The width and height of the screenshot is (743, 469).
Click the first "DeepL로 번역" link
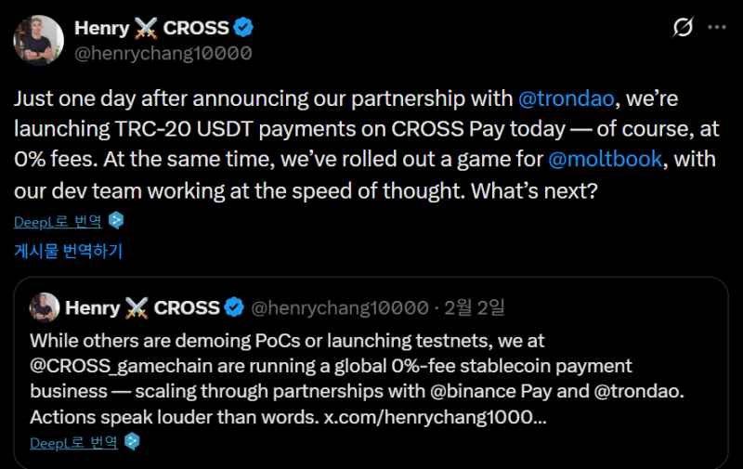tap(59, 221)
